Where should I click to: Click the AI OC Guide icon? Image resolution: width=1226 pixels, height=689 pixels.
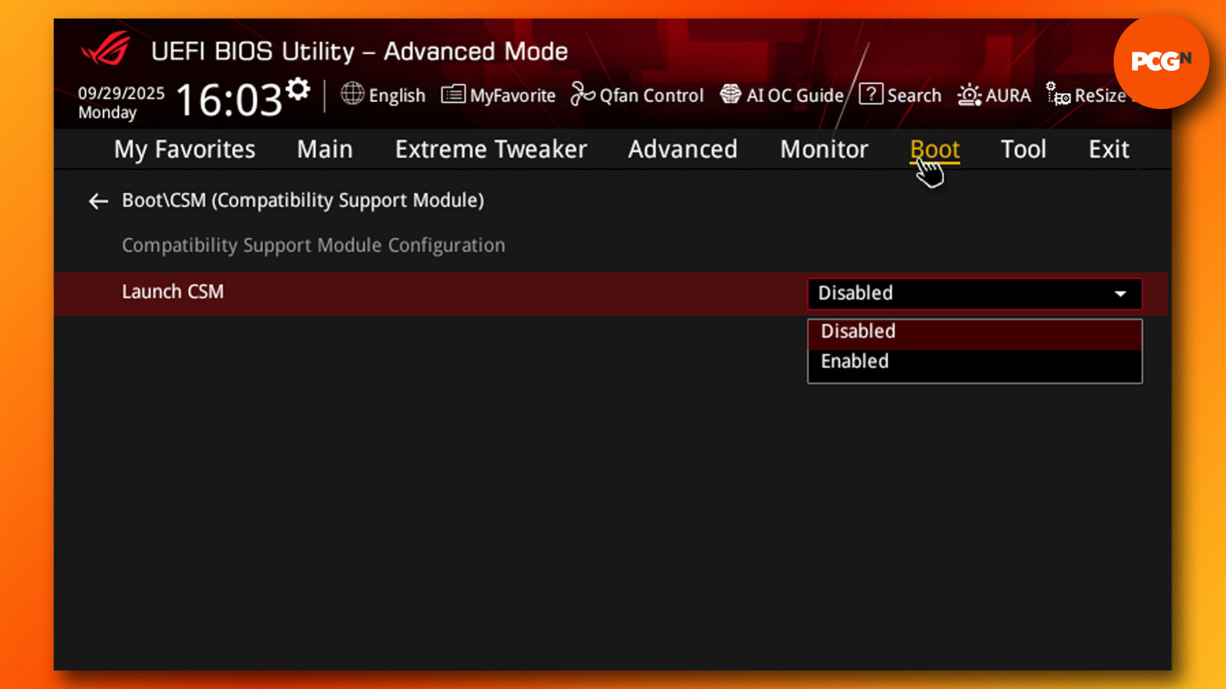click(x=730, y=94)
